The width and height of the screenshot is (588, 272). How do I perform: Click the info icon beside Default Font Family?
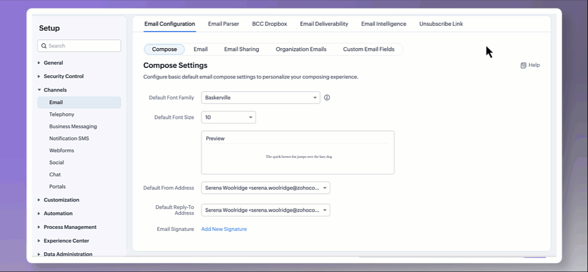tap(327, 98)
